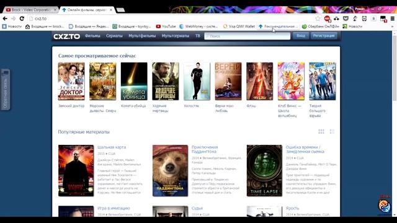
Task: Open the Теория большого взрыва poster
Action: pos(323,81)
